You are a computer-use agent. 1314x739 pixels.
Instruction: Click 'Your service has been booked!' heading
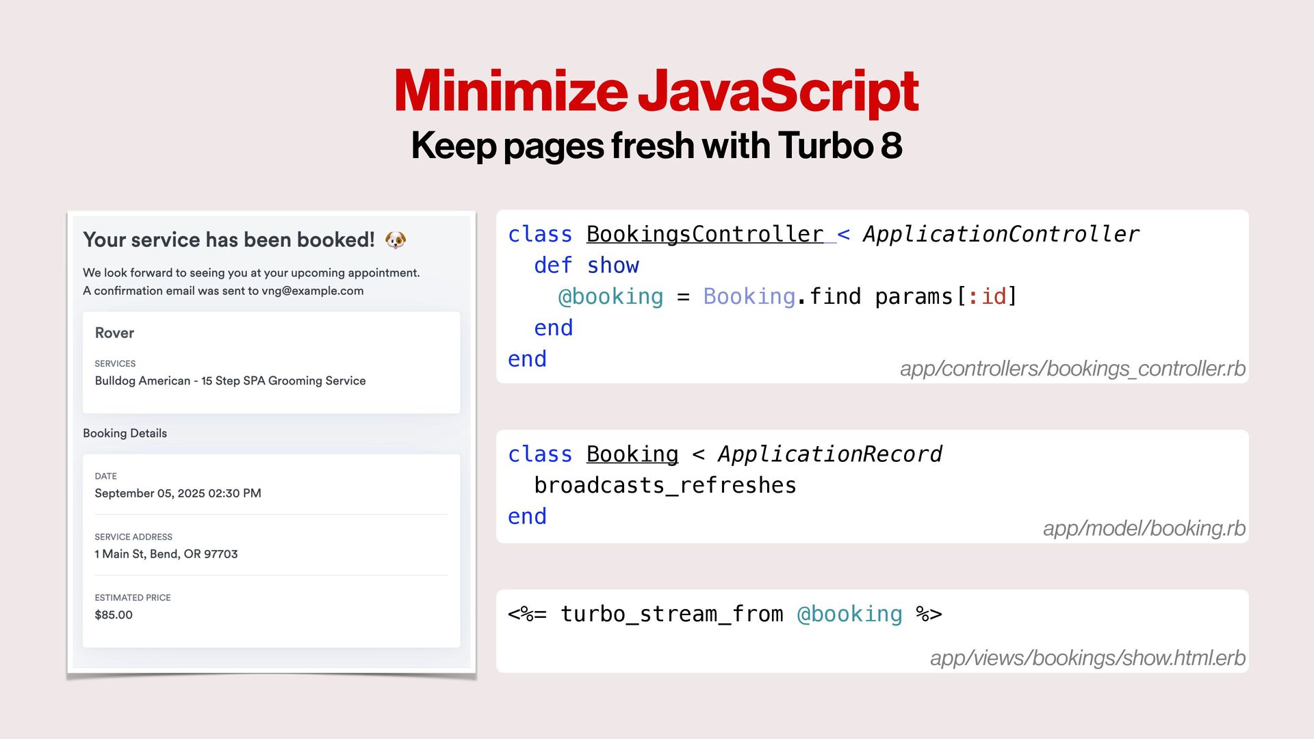coord(229,240)
